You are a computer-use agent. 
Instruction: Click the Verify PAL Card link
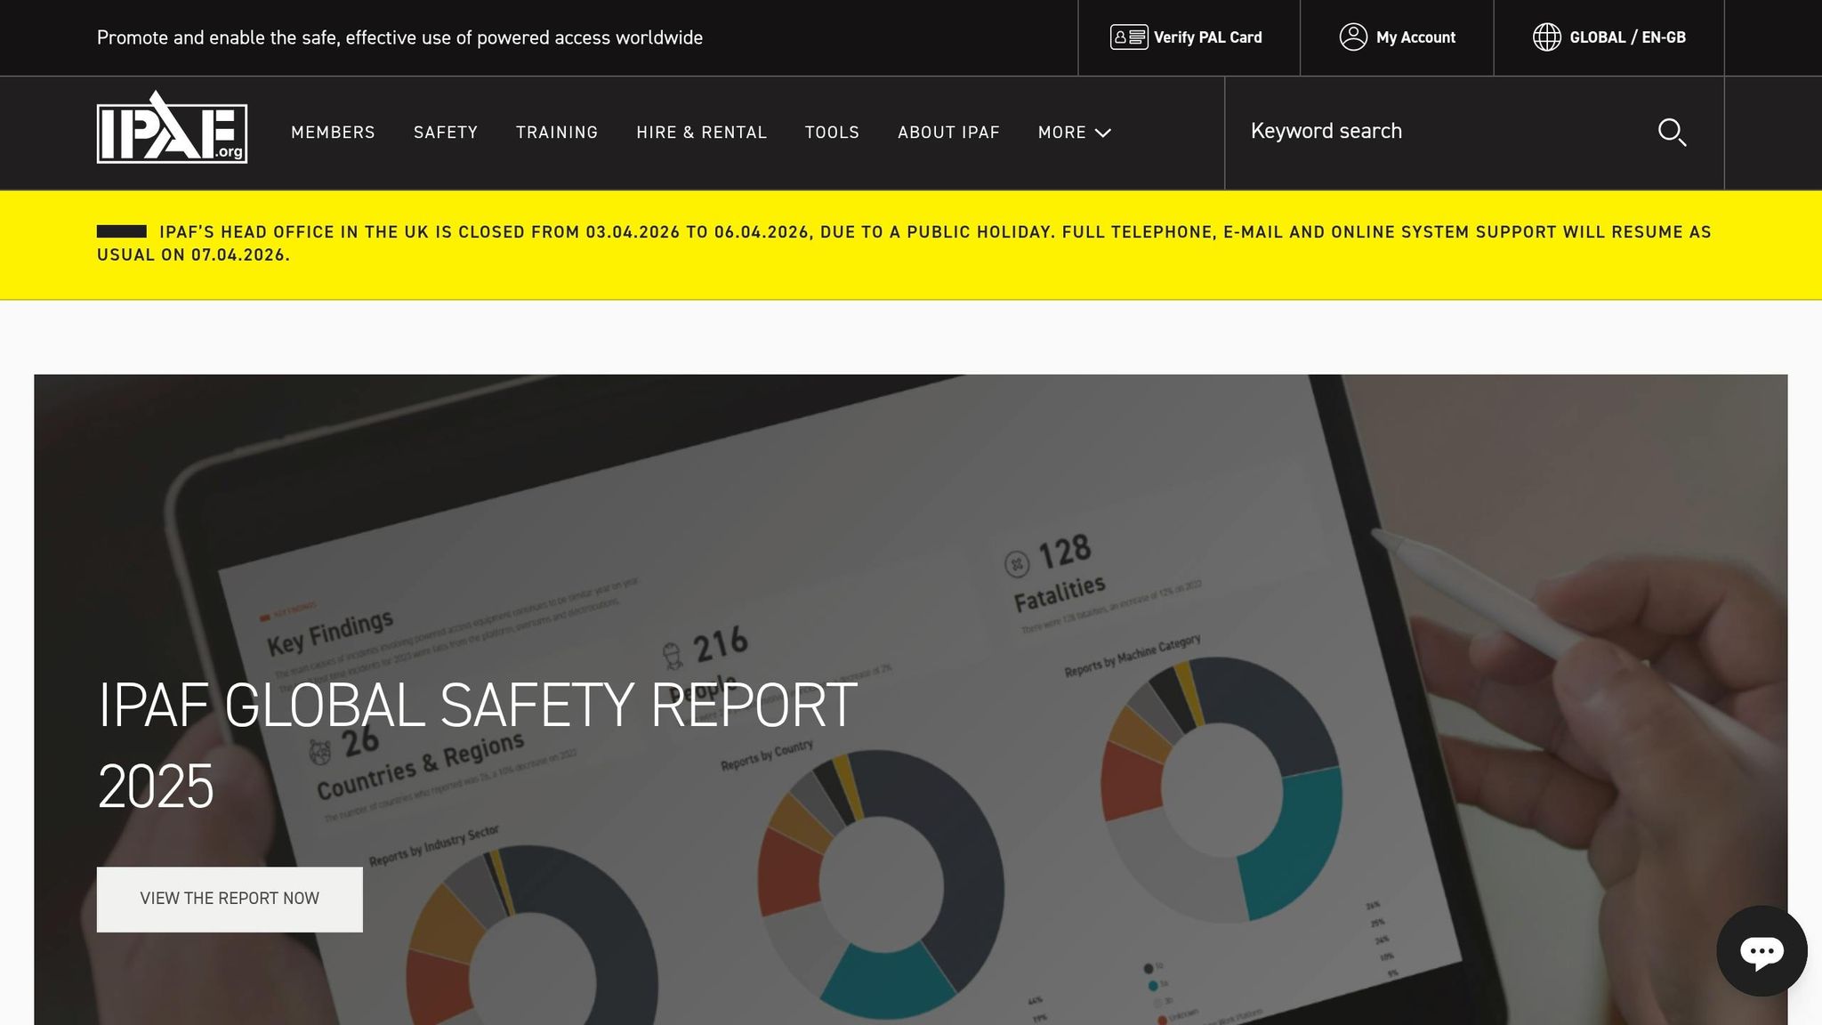[1207, 37]
